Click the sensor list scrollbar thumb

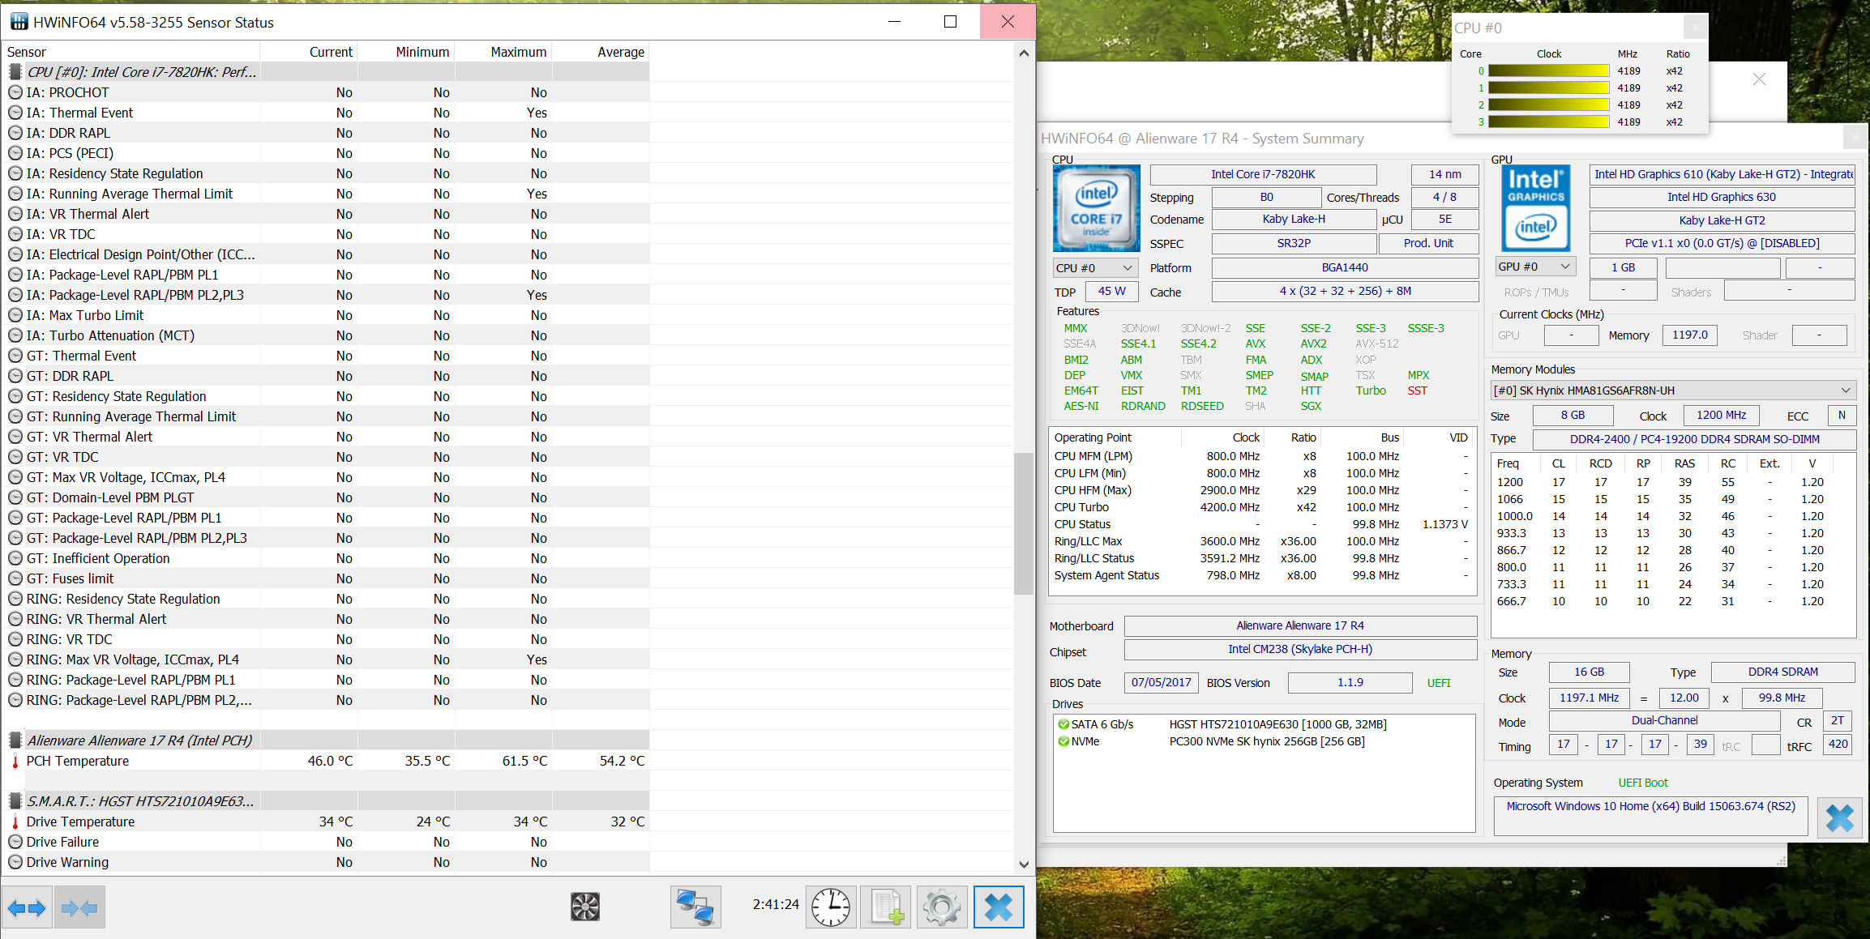click(x=1024, y=523)
